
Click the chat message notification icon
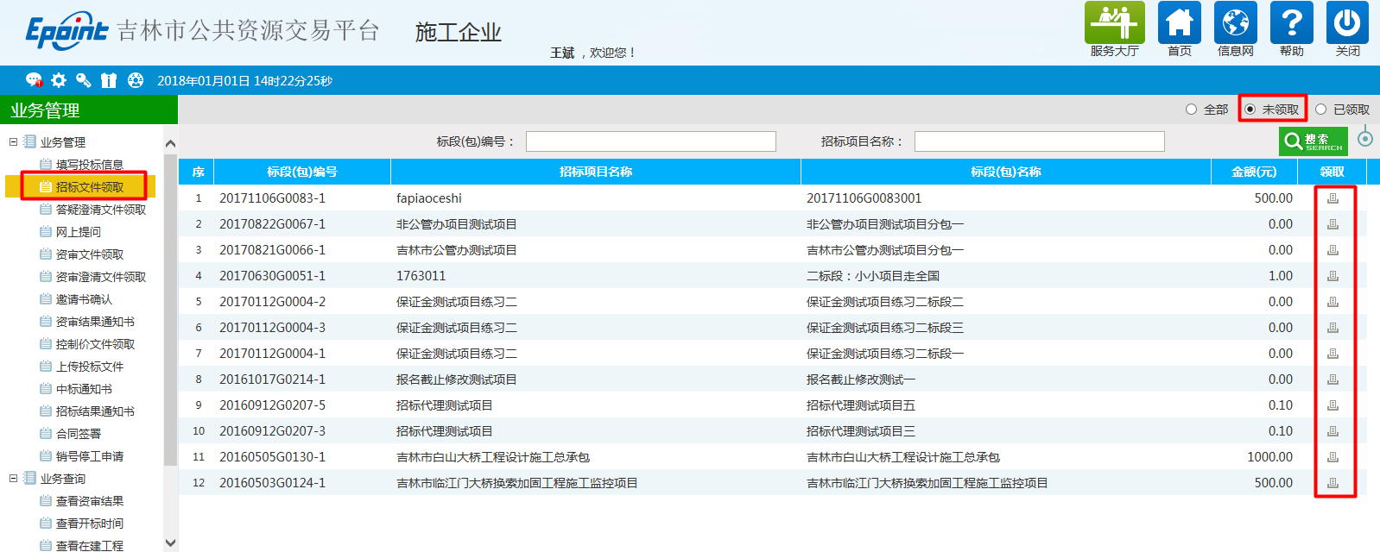(34, 80)
